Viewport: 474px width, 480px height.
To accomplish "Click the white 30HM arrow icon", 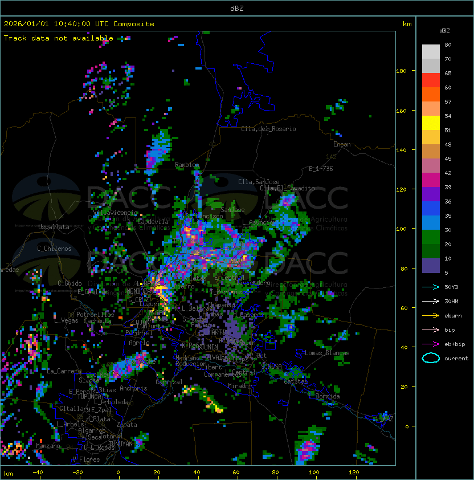I will click(430, 301).
